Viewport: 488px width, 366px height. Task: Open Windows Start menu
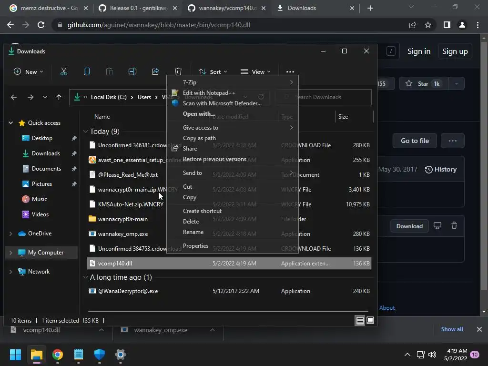coord(15,355)
